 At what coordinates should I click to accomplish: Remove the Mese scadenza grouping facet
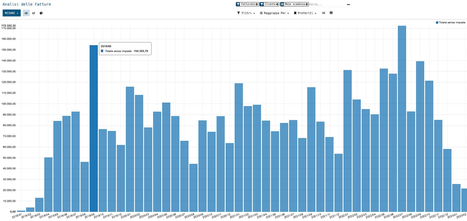(x=307, y=4)
